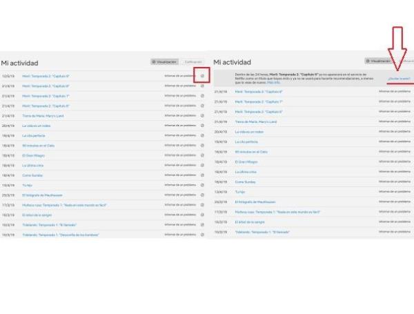Viewport: 414px width, 314px height.
Task: Report a problem for Come Sunday, left list
Action: point(180,175)
